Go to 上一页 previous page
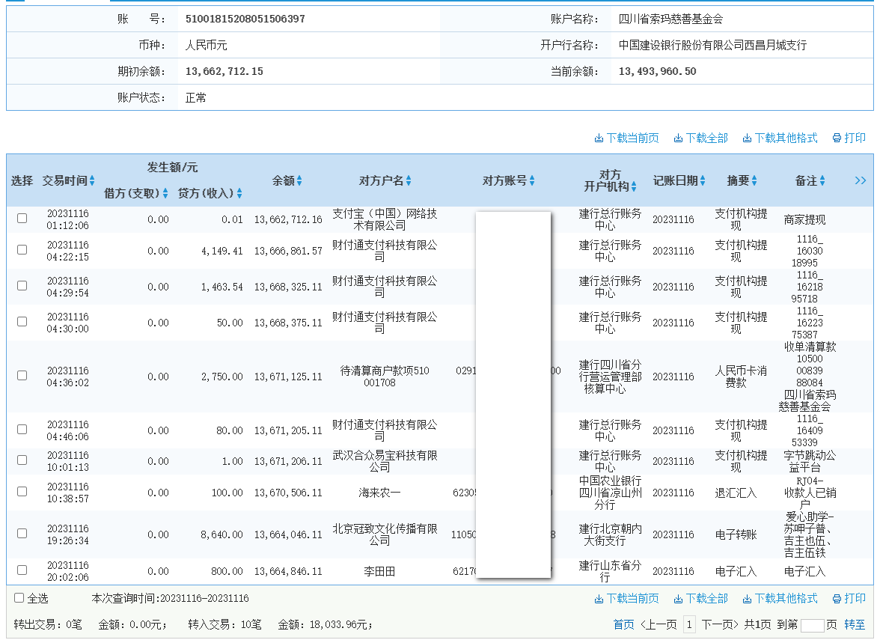This screenshot has height=643, width=880. point(659,624)
